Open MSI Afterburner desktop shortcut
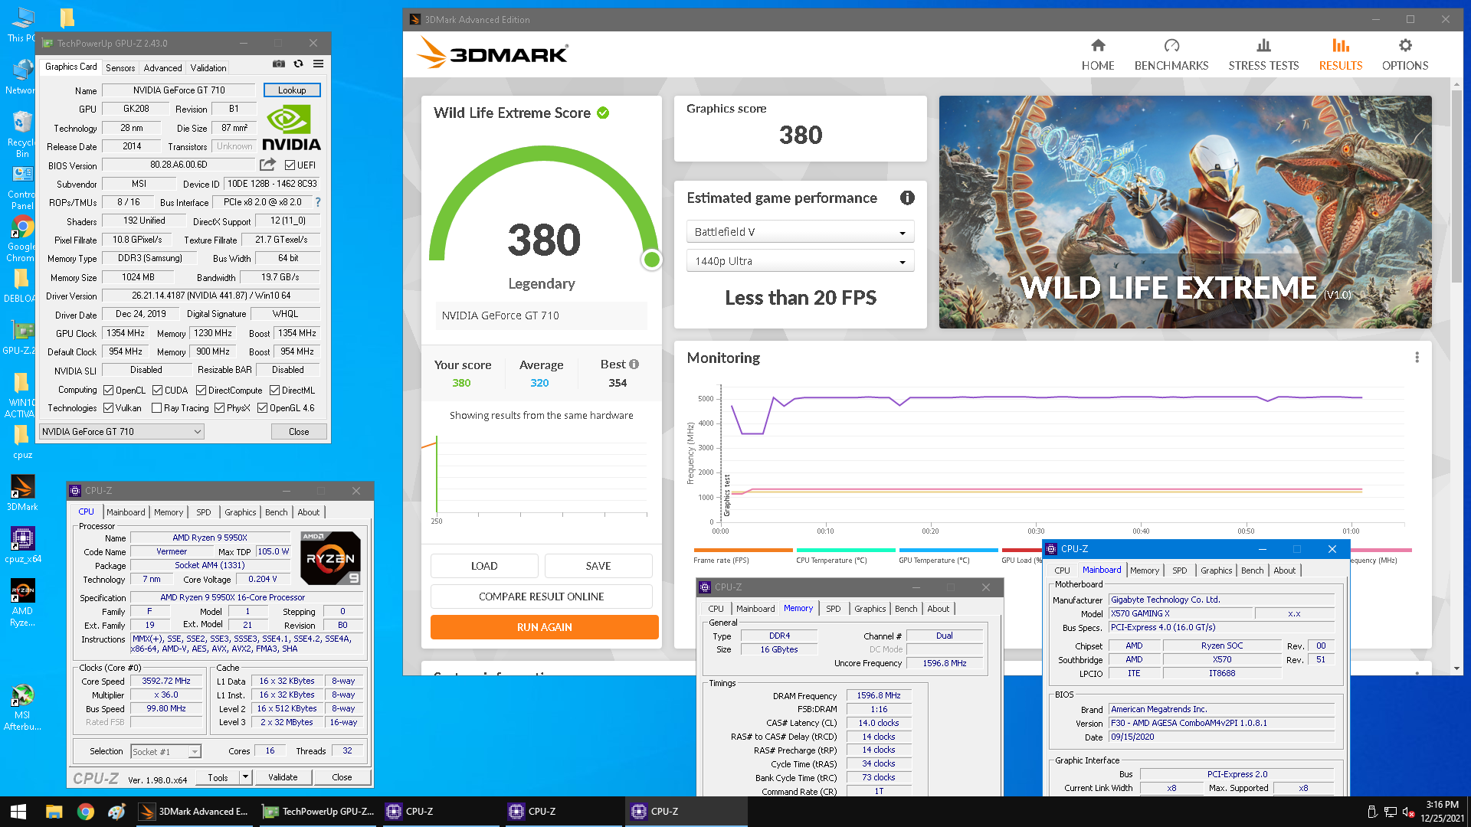The image size is (1471, 827). (x=22, y=708)
